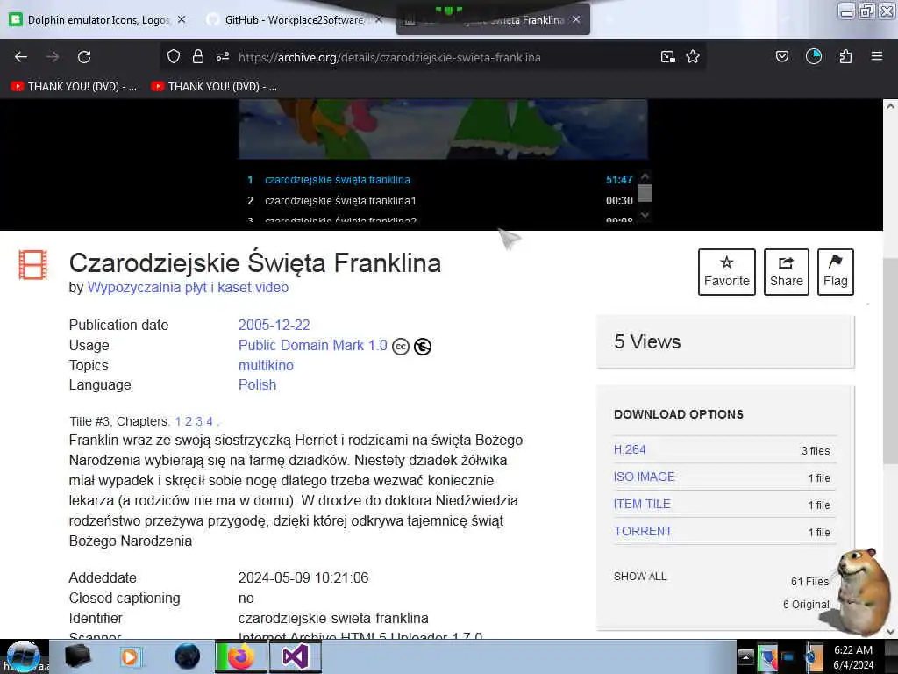Screen dimensions: 898x674
Task: Open site permissions icon in address bar
Action: click(x=223, y=56)
